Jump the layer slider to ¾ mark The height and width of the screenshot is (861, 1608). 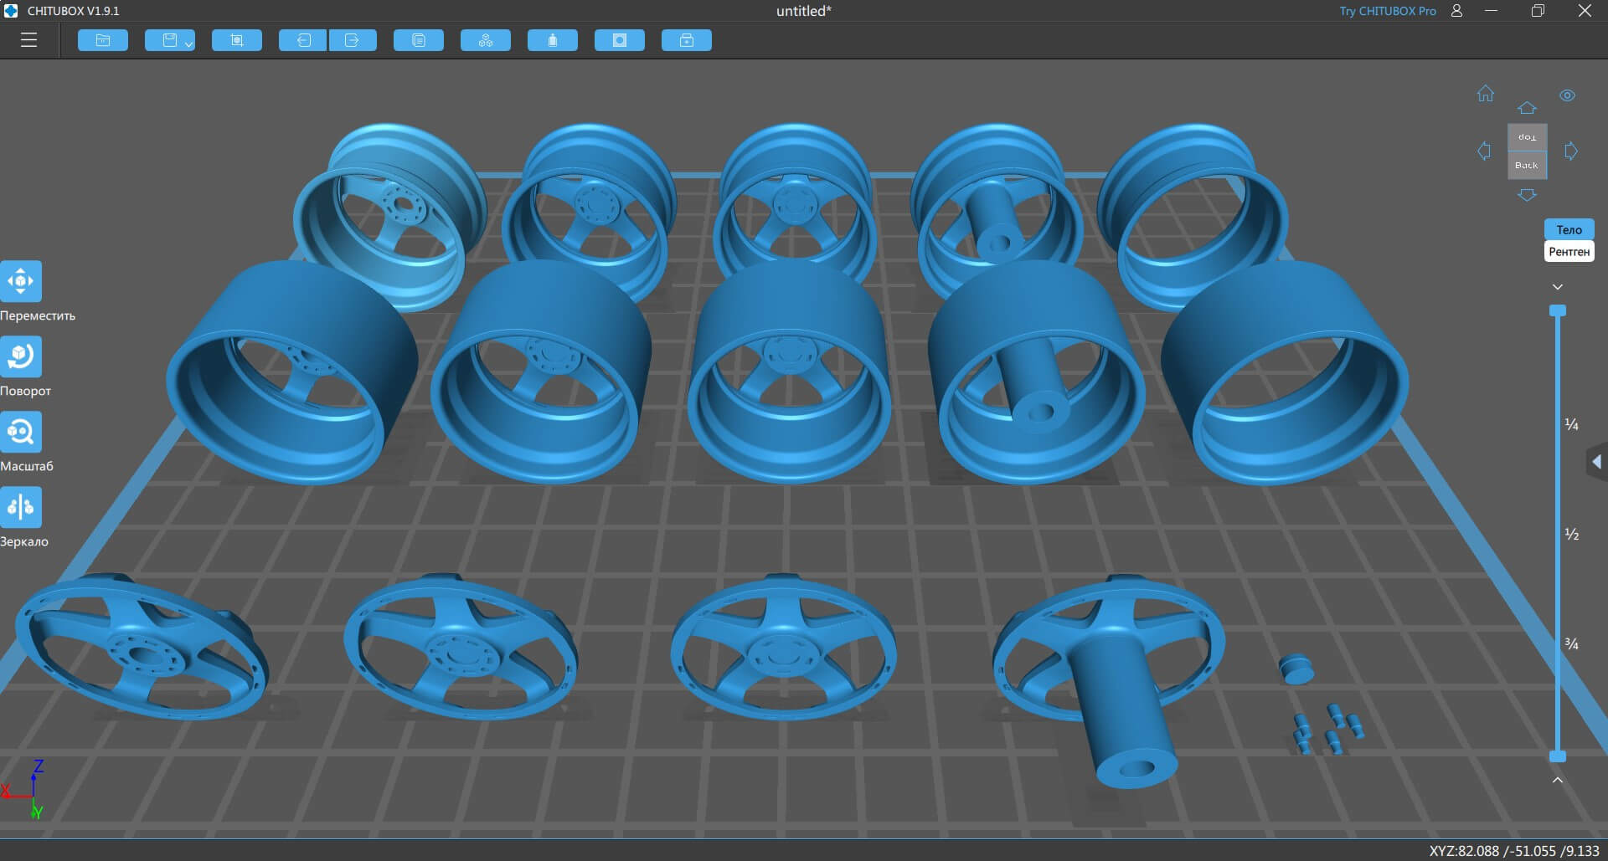tap(1572, 643)
